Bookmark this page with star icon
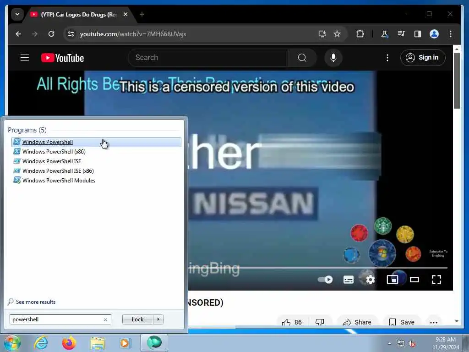The height and width of the screenshot is (352, 469). pyautogui.click(x=337, y=34)
